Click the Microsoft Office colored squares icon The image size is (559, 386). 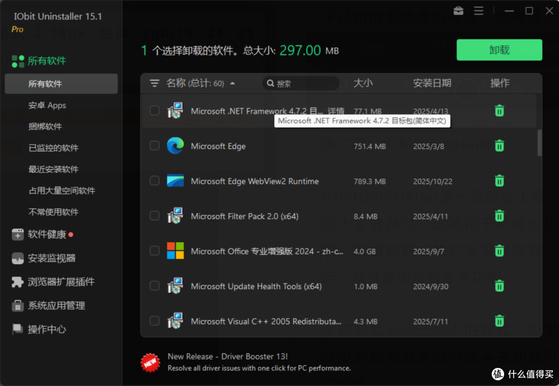[x=175, y=251]
